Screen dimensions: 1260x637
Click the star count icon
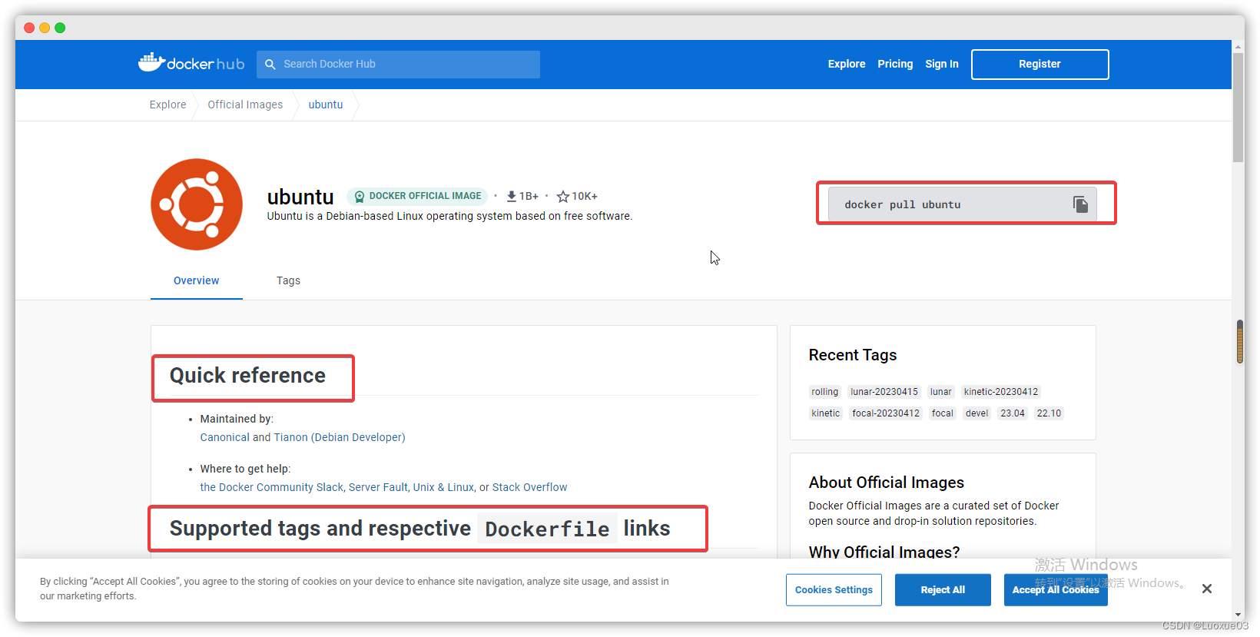(x=563, y=197)
